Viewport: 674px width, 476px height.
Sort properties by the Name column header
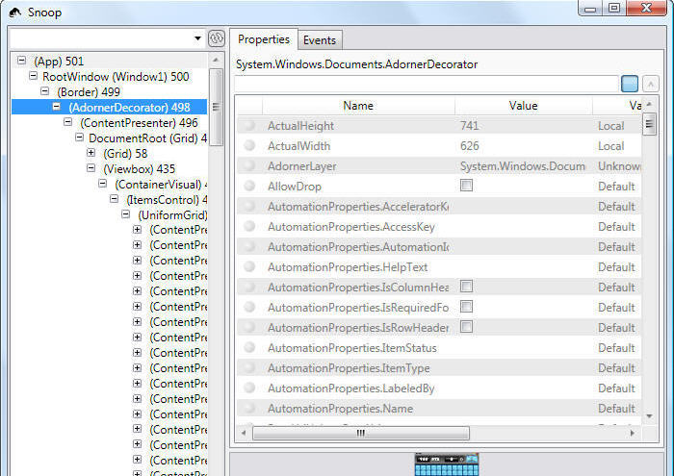pyautogui.click(x=357, y=106)
